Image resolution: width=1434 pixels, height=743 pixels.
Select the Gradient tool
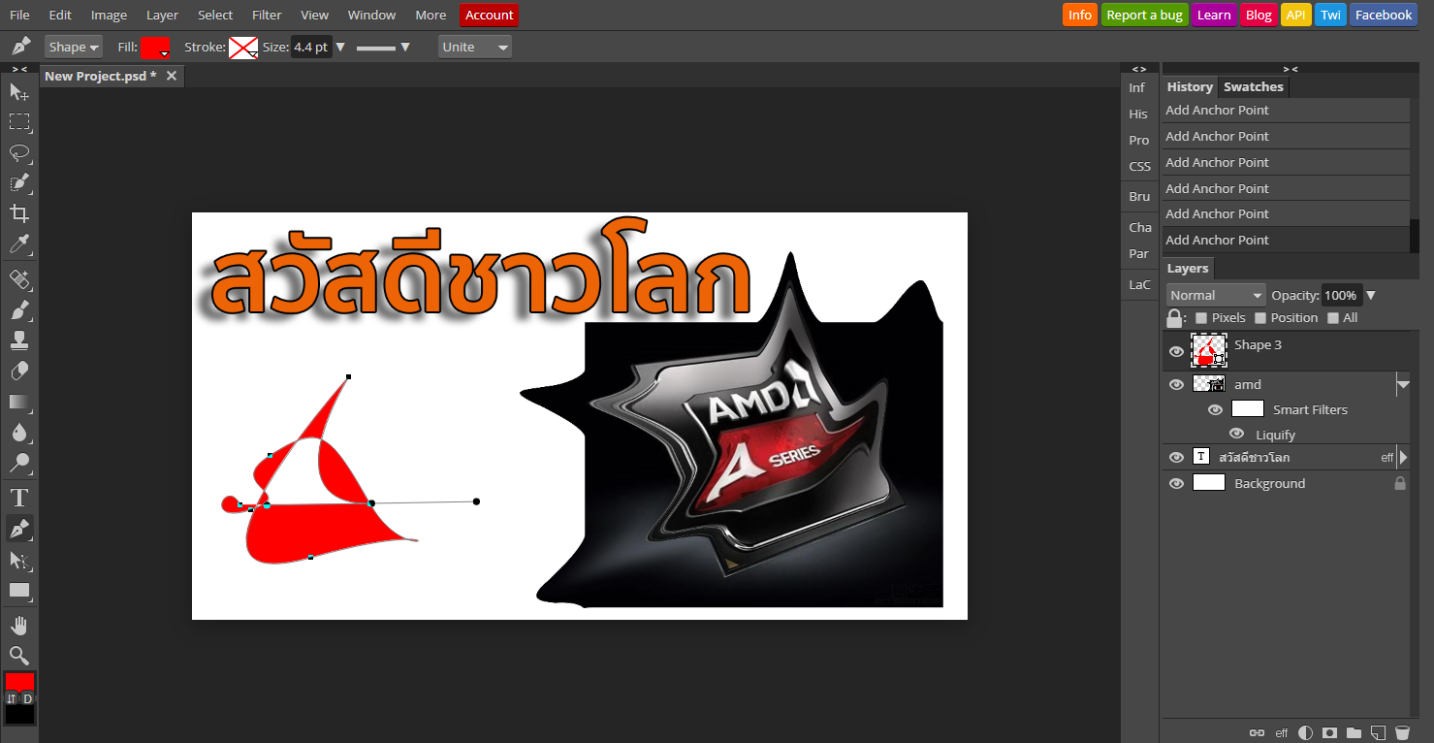coord(19,402)
